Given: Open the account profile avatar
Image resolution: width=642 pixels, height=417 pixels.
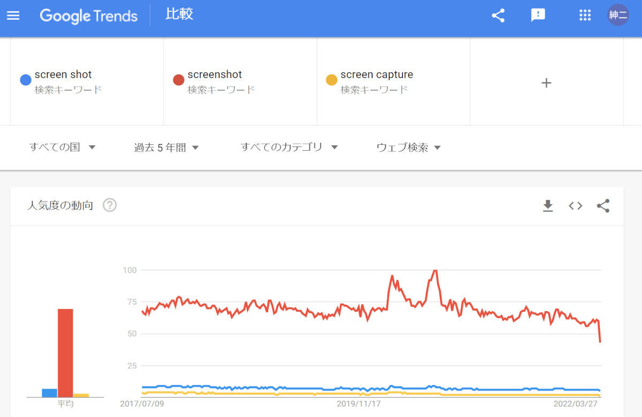Looking at the screenshot, I should (x=618, y=15).
